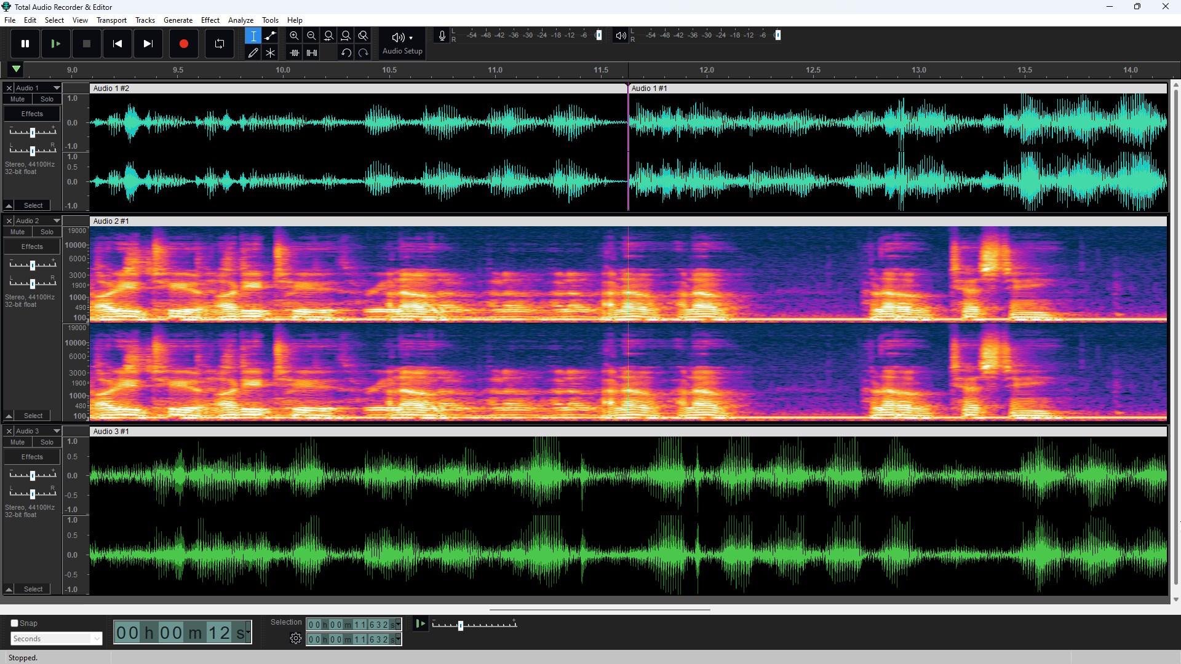This screenshot has width=1181, height=664.
Task: Click the Zoom In icon
Action: (x=294, y=36)
